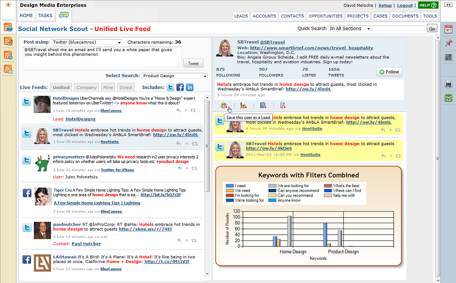Click the Logout link
Screen dimensions: 456x283
(x=405, y=5)
